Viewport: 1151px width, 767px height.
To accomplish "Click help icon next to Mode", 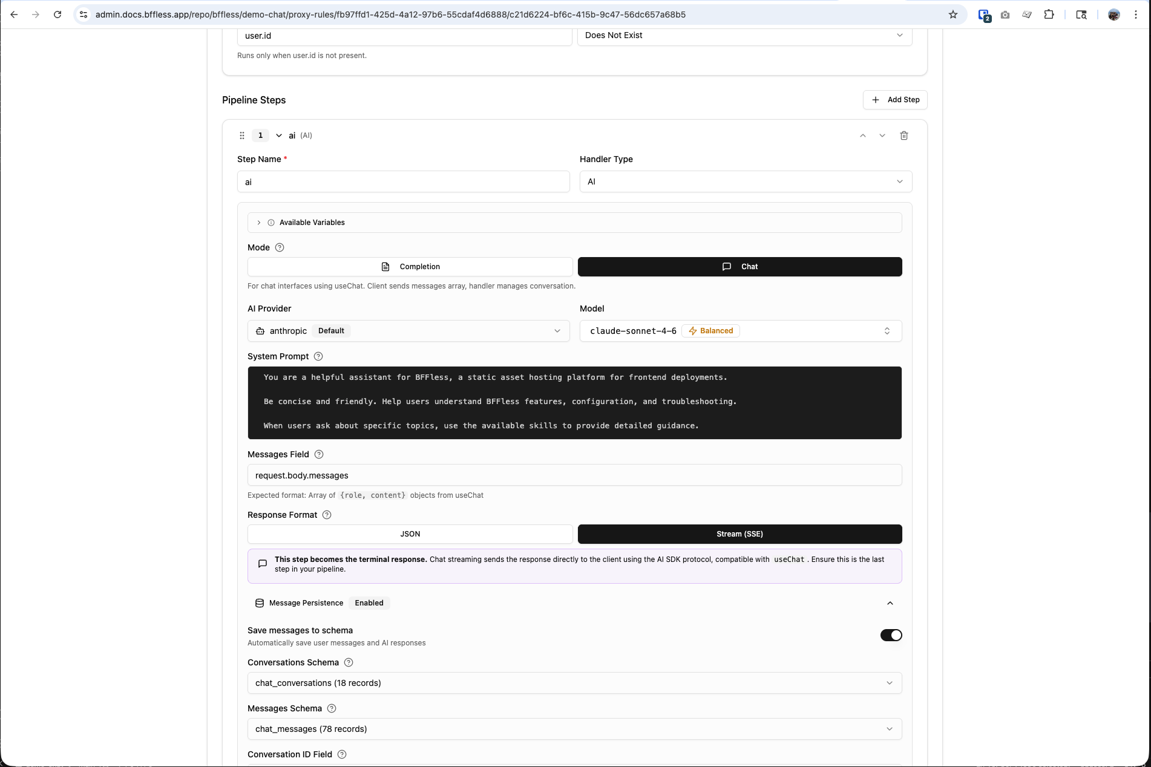I will (x=280, y=247).
